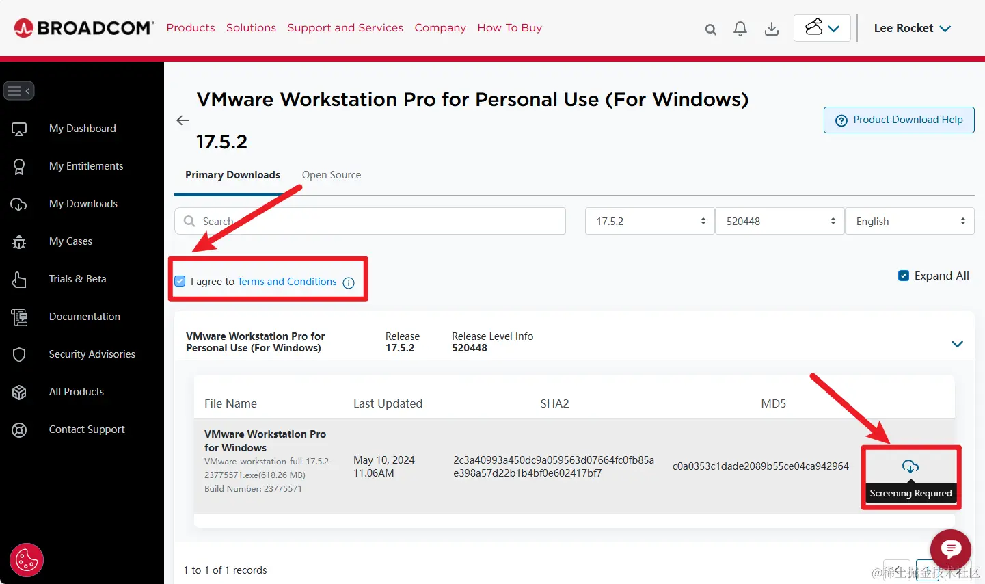Open the search magnifier in top header

click(711, 29)
